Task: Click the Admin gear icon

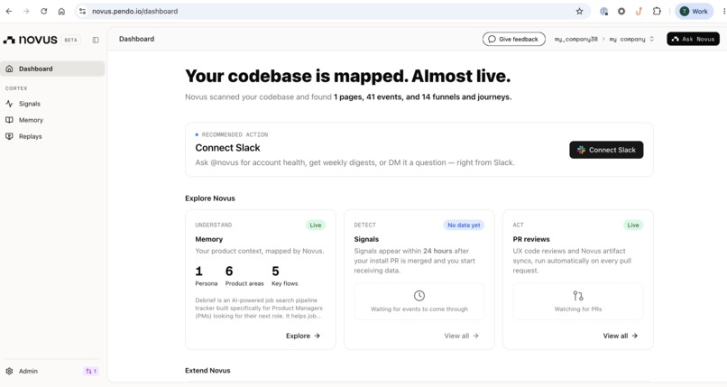Action: [x=9, y=372]
